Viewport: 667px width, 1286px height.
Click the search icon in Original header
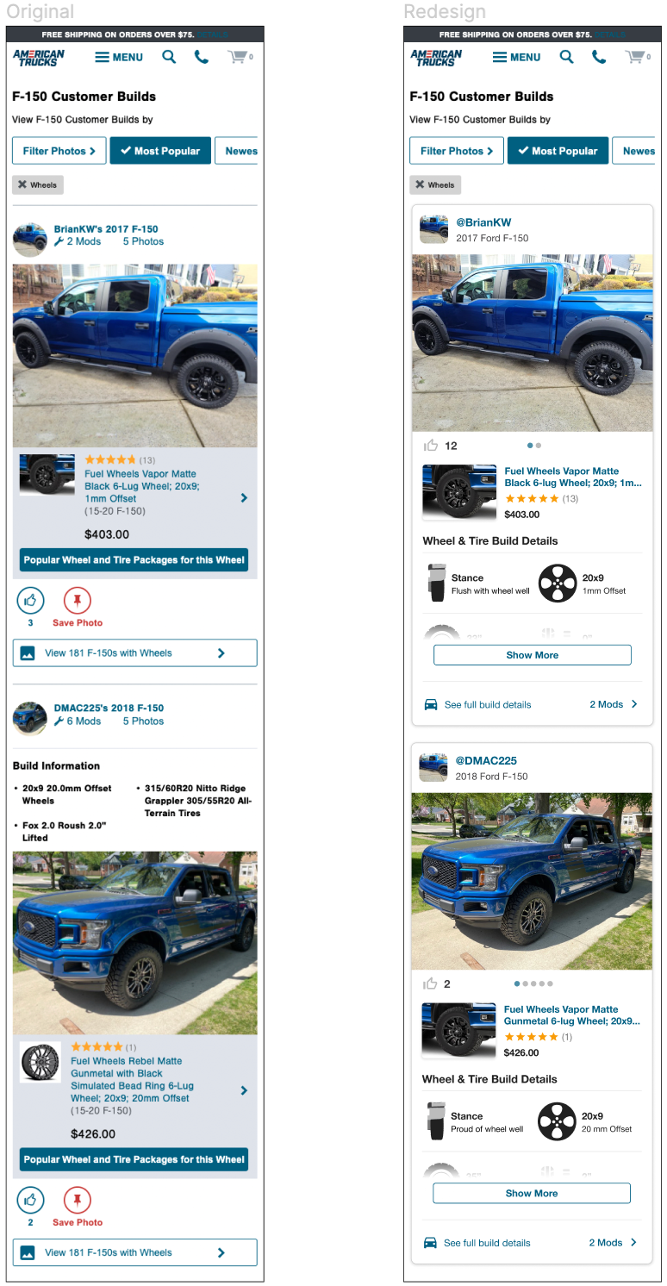coord(169,57)
